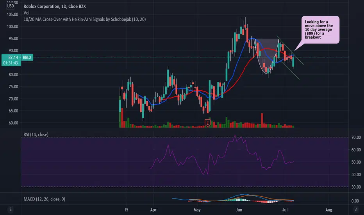
Task: Click the RBLX price label tag
Action: (27, 57)
